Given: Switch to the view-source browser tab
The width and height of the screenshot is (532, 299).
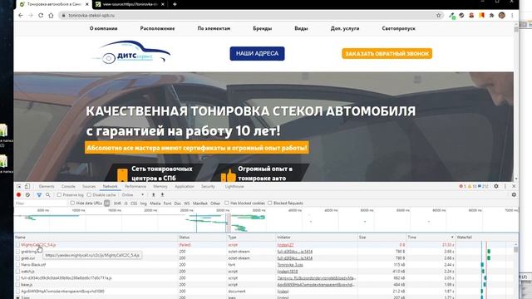Looking at the screenshot, I should point(129,4).
